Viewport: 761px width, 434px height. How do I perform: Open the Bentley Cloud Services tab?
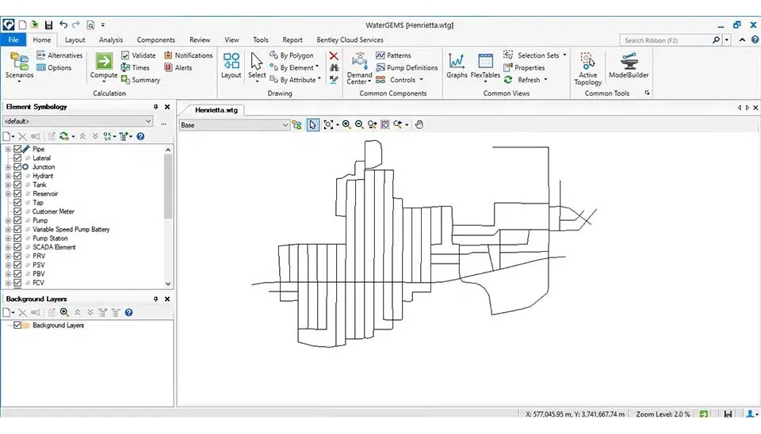coord(350,40)
